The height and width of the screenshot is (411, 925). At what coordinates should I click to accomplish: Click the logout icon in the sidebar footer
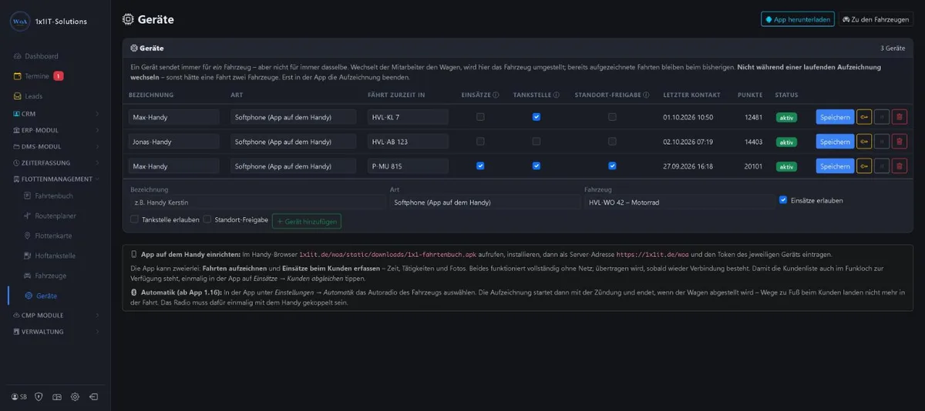[93, 396]
